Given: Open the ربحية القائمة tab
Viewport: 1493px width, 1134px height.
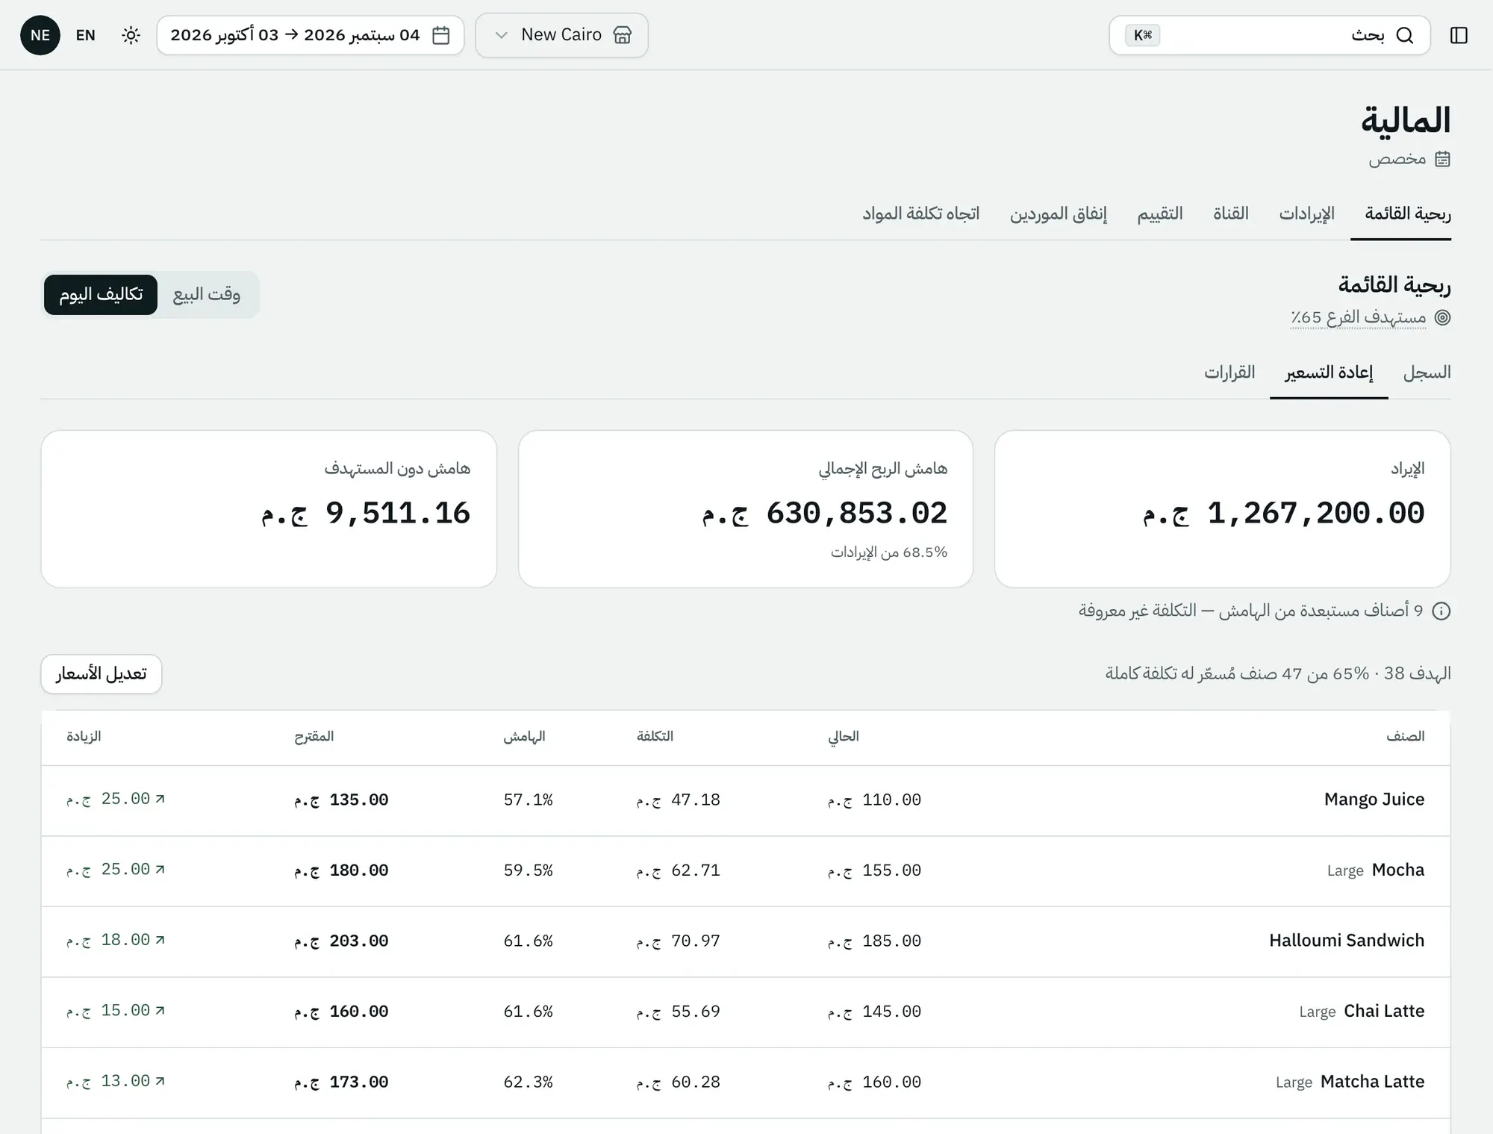Looking at the screenshot, I should (1408, 214).
